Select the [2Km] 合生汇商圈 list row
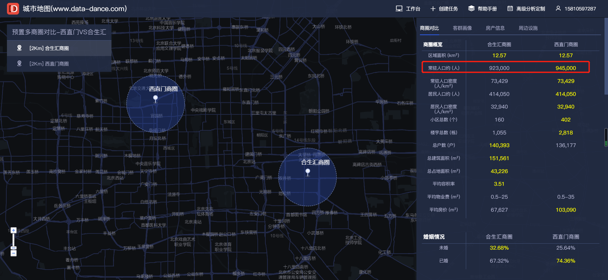Screen dimensions: 608x280 [59, 48]
